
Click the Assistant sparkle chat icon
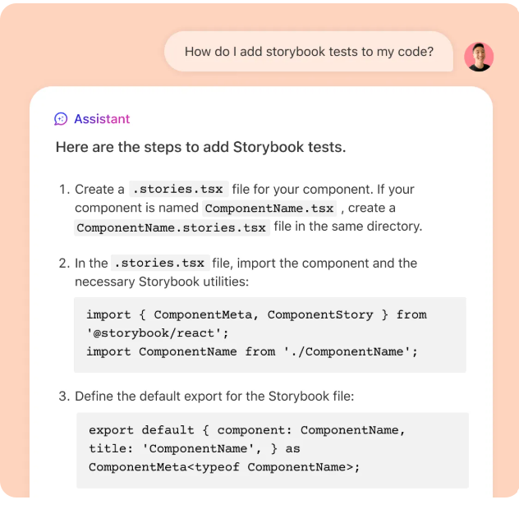[x=61, y=119]
